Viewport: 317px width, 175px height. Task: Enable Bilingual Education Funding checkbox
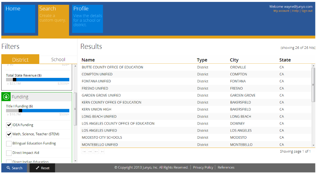[x=9, y=143]
